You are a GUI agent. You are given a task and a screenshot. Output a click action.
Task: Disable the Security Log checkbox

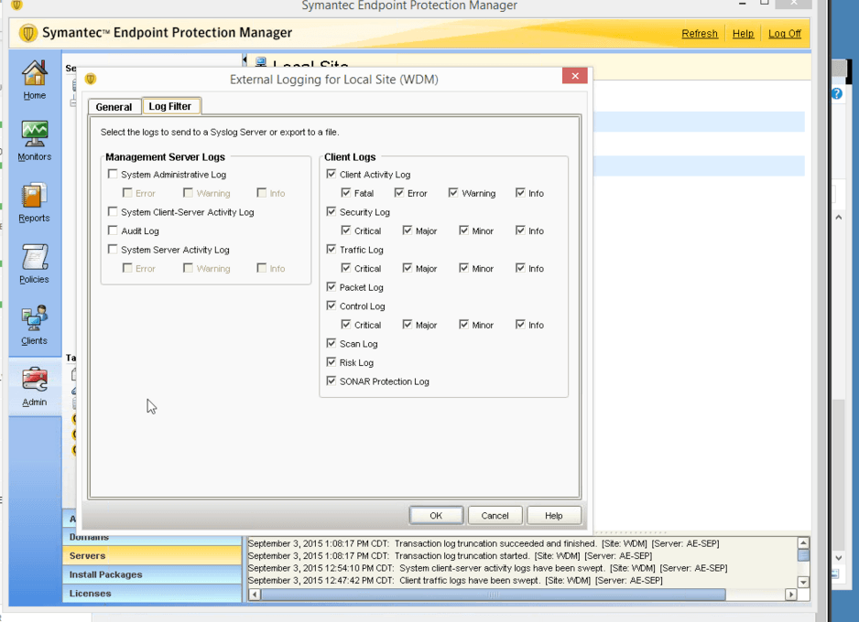coord(331,211)
